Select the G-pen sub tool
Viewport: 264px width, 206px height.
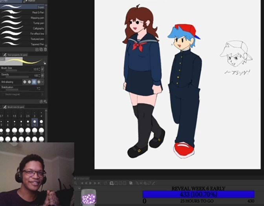tap(22, 7)
